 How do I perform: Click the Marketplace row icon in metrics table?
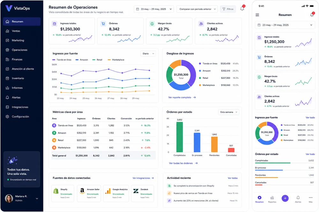coord(54,147)
